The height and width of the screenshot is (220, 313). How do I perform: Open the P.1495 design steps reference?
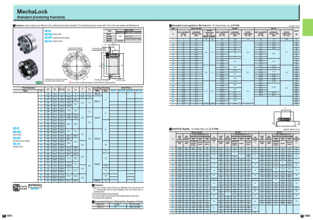point(215,129)
